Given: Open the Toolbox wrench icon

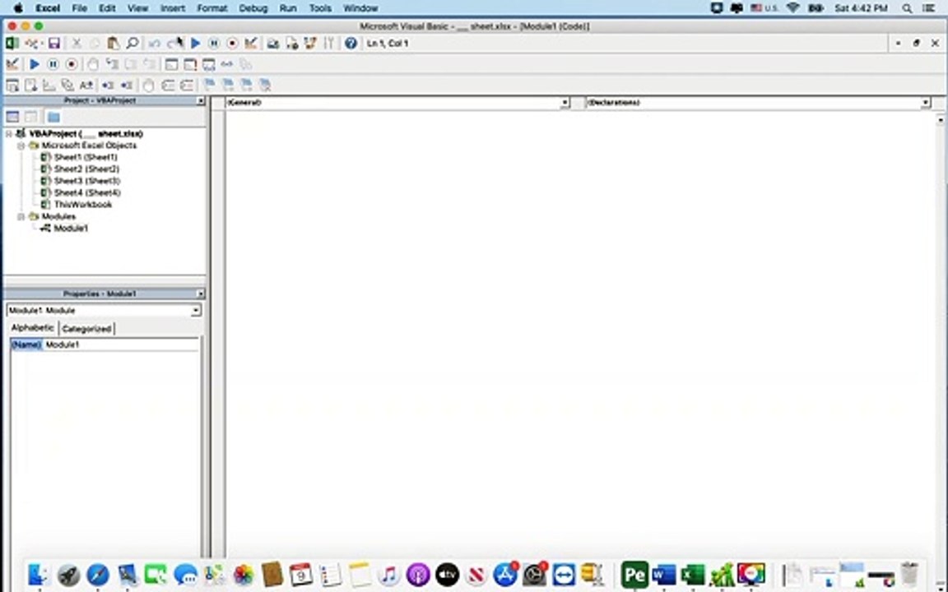Looking at the screenshot, I should 329,44.
